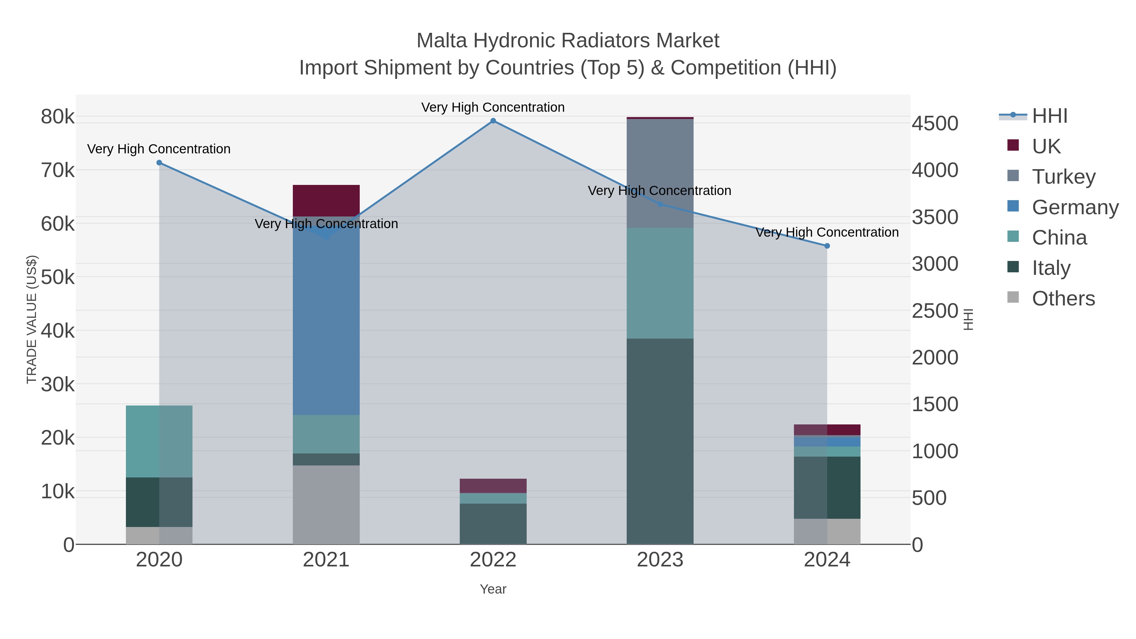The height and width of the screenshot is (639, 1136).
Task: Select the Italy segment of the 2022 bar
Action: click(493, 524)
